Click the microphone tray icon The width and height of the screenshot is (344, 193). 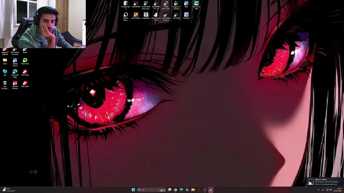tap(323, 190)
